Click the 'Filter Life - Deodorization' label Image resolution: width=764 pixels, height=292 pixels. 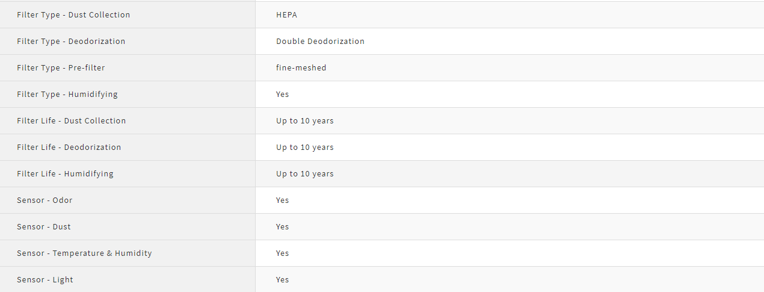point(69,148)
